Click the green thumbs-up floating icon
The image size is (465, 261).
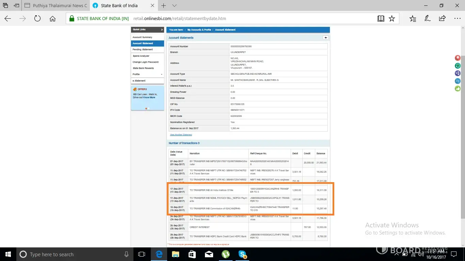[x=458, y=88]
